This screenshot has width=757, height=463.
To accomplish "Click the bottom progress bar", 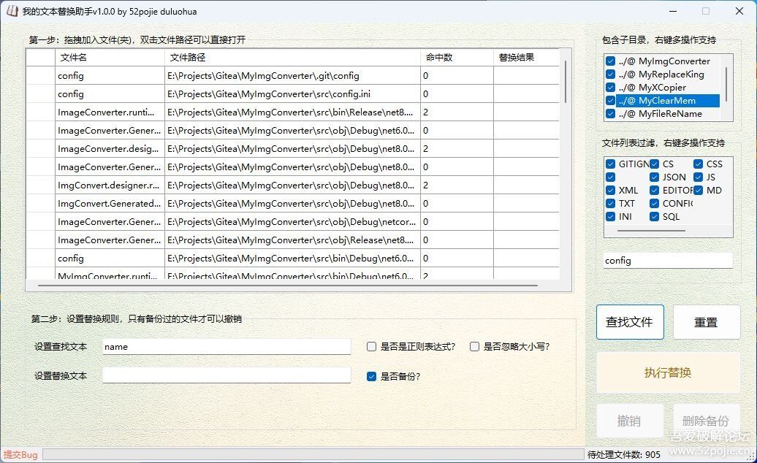I will 313,454.
